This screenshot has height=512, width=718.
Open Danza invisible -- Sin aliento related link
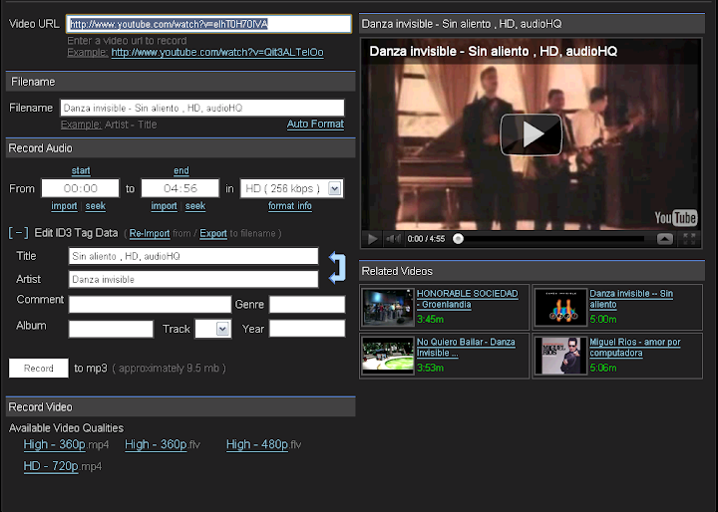[631, 299]
